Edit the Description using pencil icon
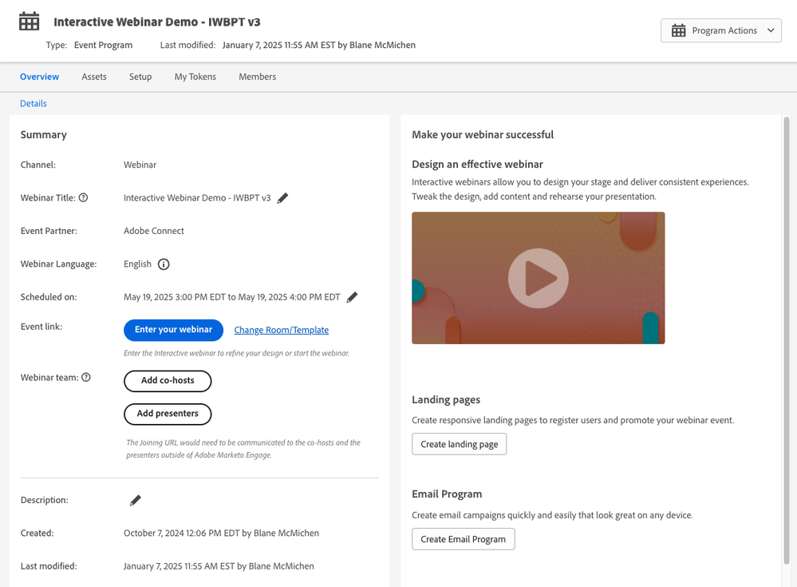This screenshot has width=797, height=587. pyautogui.click(x=135, y=501)
